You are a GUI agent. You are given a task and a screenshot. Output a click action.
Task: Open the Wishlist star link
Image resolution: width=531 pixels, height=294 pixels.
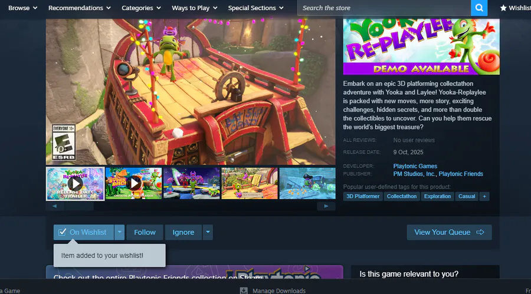(x=515, y=8)
